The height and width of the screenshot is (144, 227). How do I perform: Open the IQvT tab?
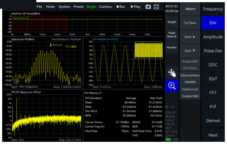pos(213,79)
